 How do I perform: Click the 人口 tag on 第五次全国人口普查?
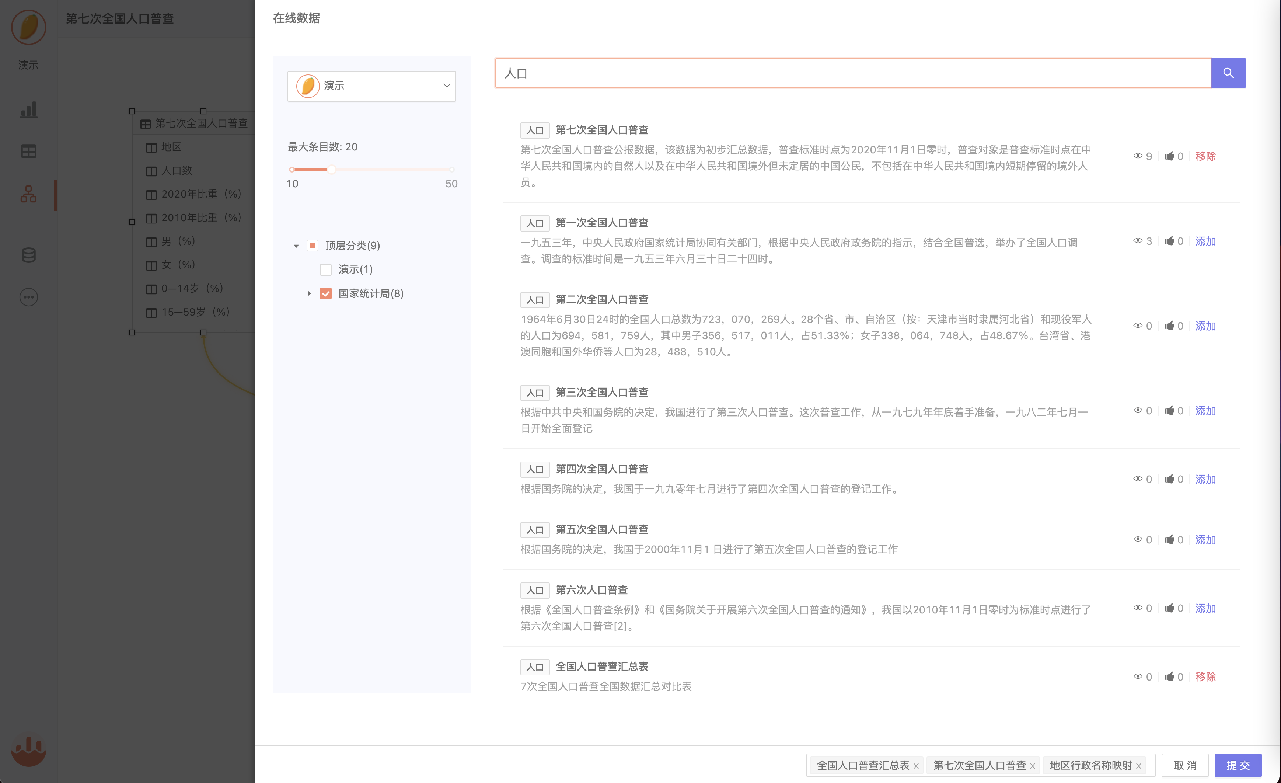(534, 530)
